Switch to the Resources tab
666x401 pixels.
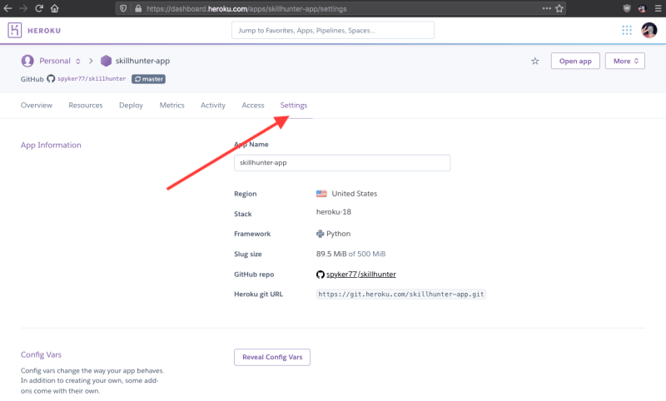coord(86,105)
